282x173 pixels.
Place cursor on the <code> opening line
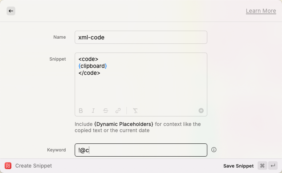[88, 59]
